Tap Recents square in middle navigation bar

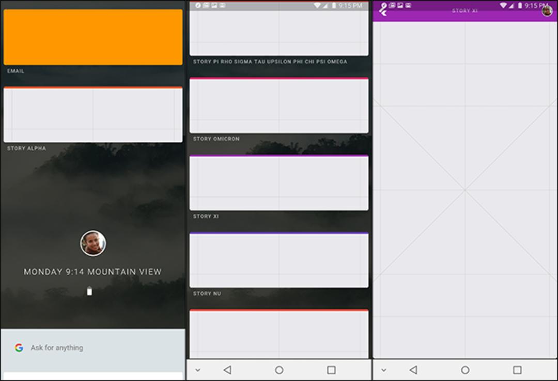[331, 370]
